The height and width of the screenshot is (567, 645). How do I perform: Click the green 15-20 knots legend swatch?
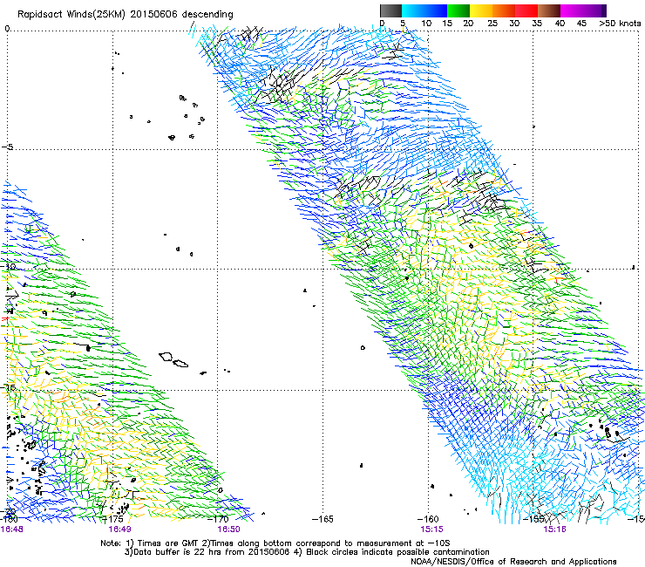coord(458,10)
